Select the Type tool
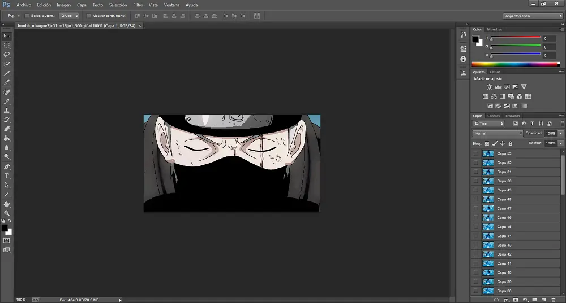The height and width of the screenshot is (303, 566). (x=7, y=176)
